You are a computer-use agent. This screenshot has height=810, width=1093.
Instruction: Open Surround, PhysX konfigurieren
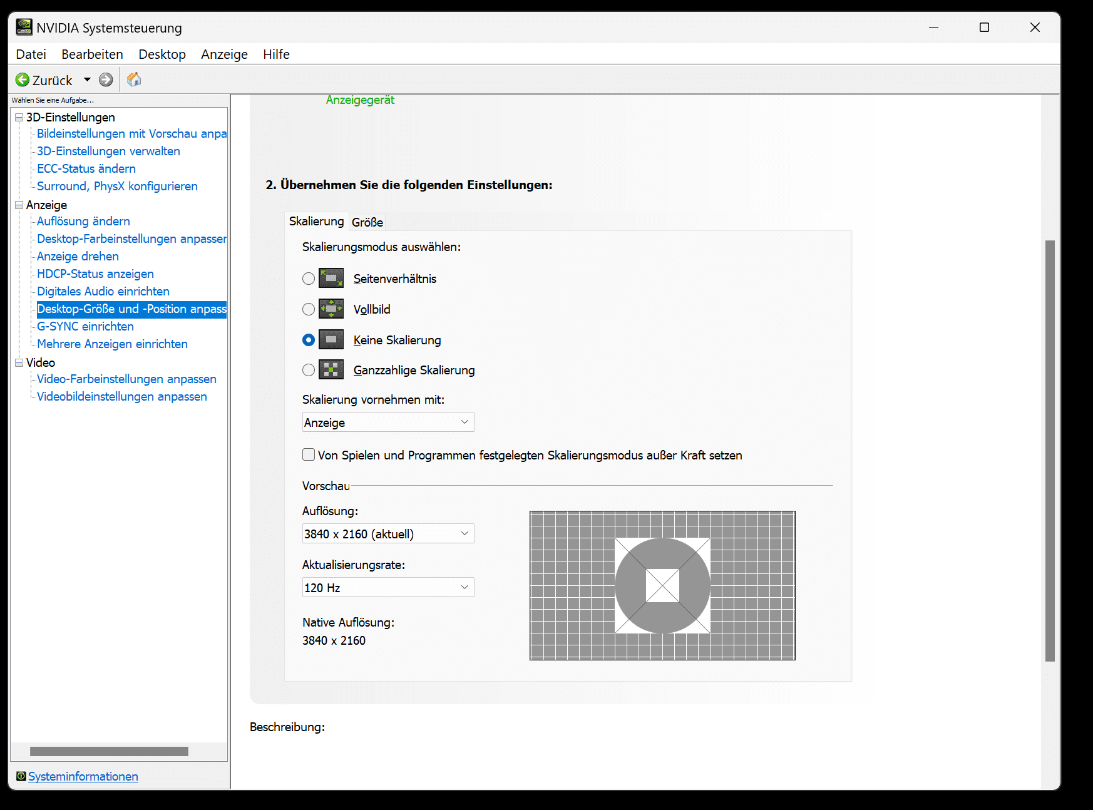click(x=117, y=186)
